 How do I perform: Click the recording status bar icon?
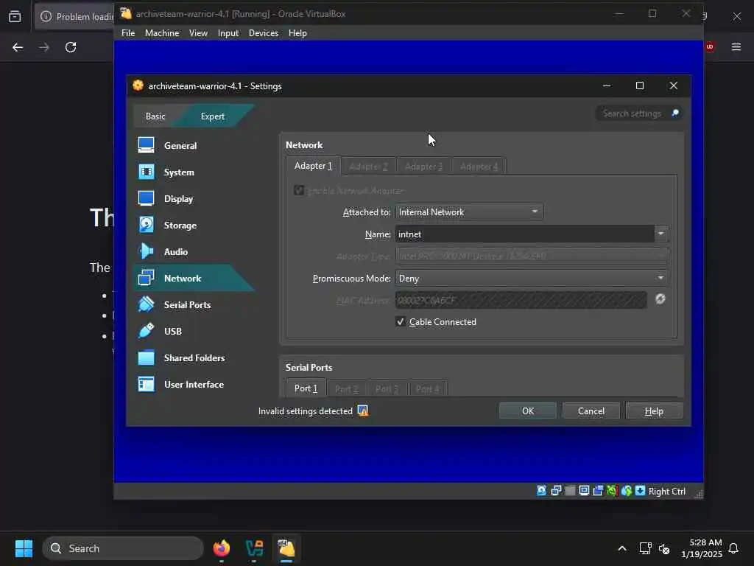click(598, 490)
